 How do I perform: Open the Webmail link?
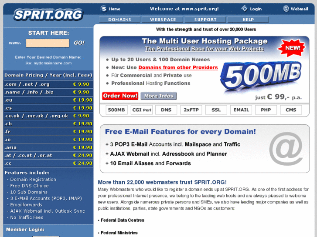click(x=299, y=9)
